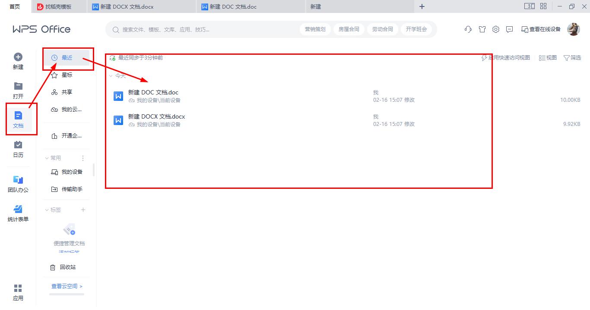Open the 日历 calendar from the sidebar
This screenshot has width=590, height=310.
pos(18,149)
